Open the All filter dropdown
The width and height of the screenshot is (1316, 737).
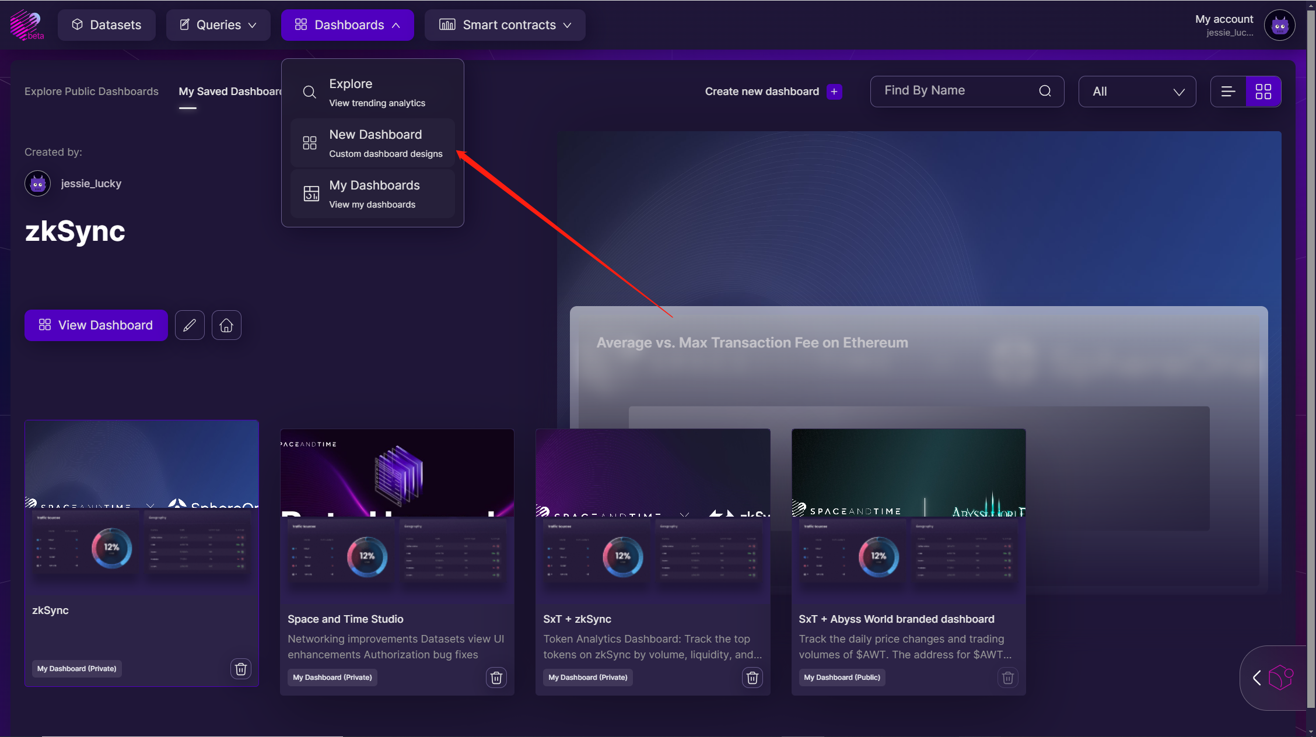(1137, 92)
